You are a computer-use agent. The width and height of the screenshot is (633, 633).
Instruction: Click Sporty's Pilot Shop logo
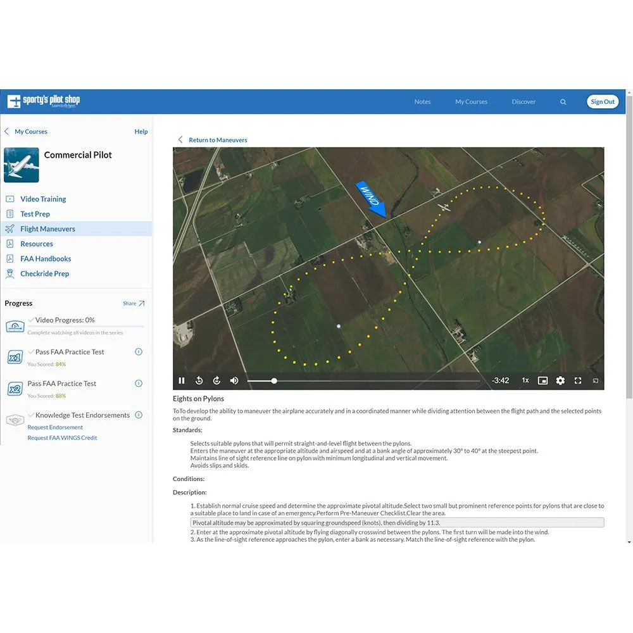click(x=44, y=101)
